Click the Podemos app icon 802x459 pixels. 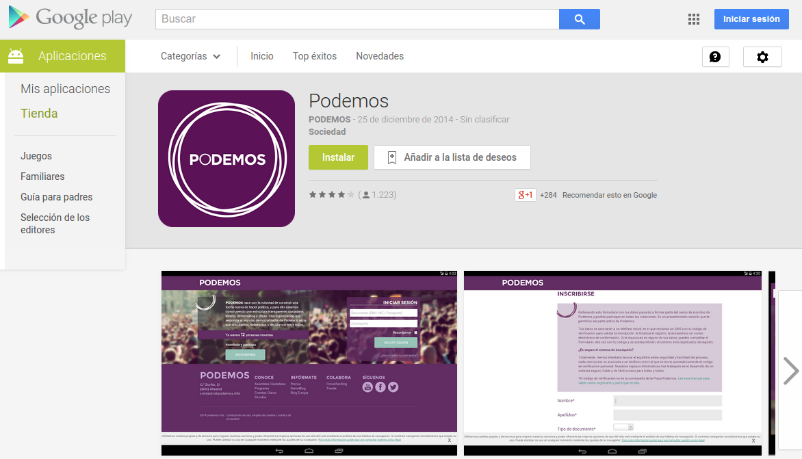pyautogui.click(x=227, y=159)
